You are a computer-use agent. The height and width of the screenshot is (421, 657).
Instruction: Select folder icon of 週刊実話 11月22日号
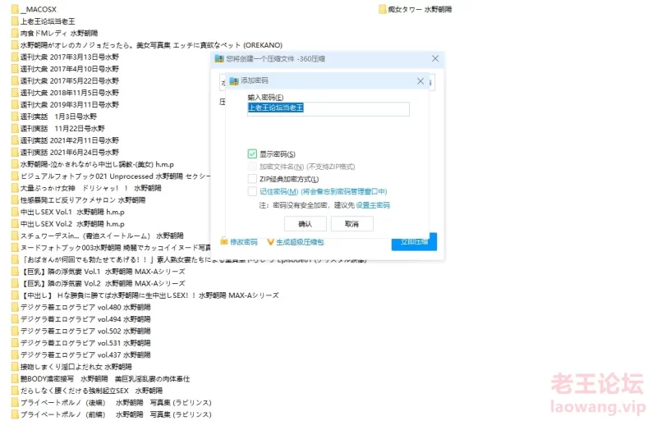click(15, 128)
